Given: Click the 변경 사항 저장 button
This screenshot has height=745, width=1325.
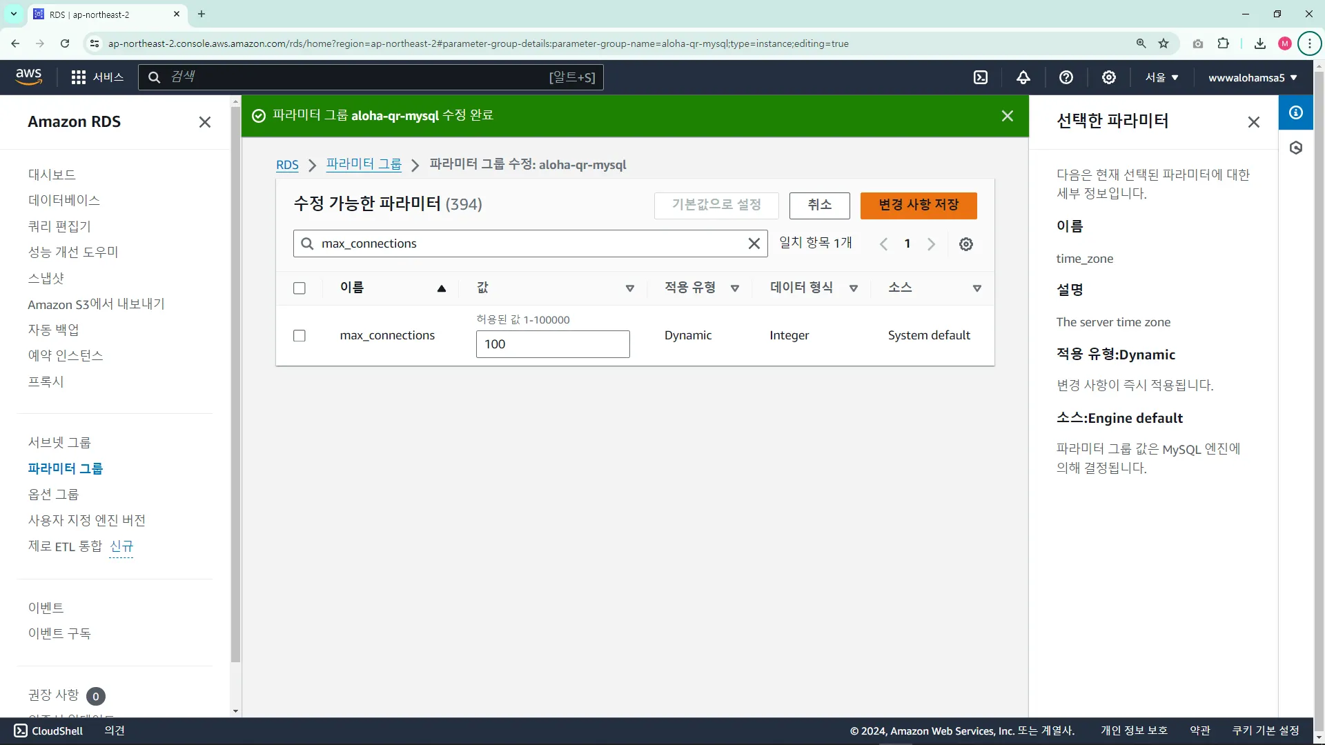Looking at the screenshot, I should coord(919,205).
